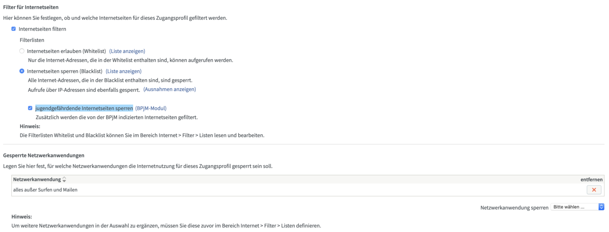The height and width of the screenshot is (232, 609).
Task: Click the red X remove icon
Action: pyautogui.click(x=594, y=190)
